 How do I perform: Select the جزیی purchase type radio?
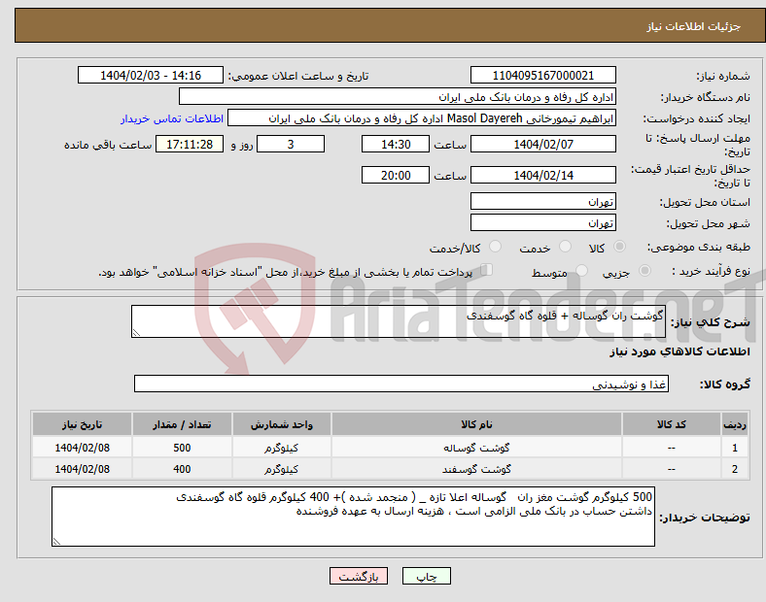pos(644,271)
